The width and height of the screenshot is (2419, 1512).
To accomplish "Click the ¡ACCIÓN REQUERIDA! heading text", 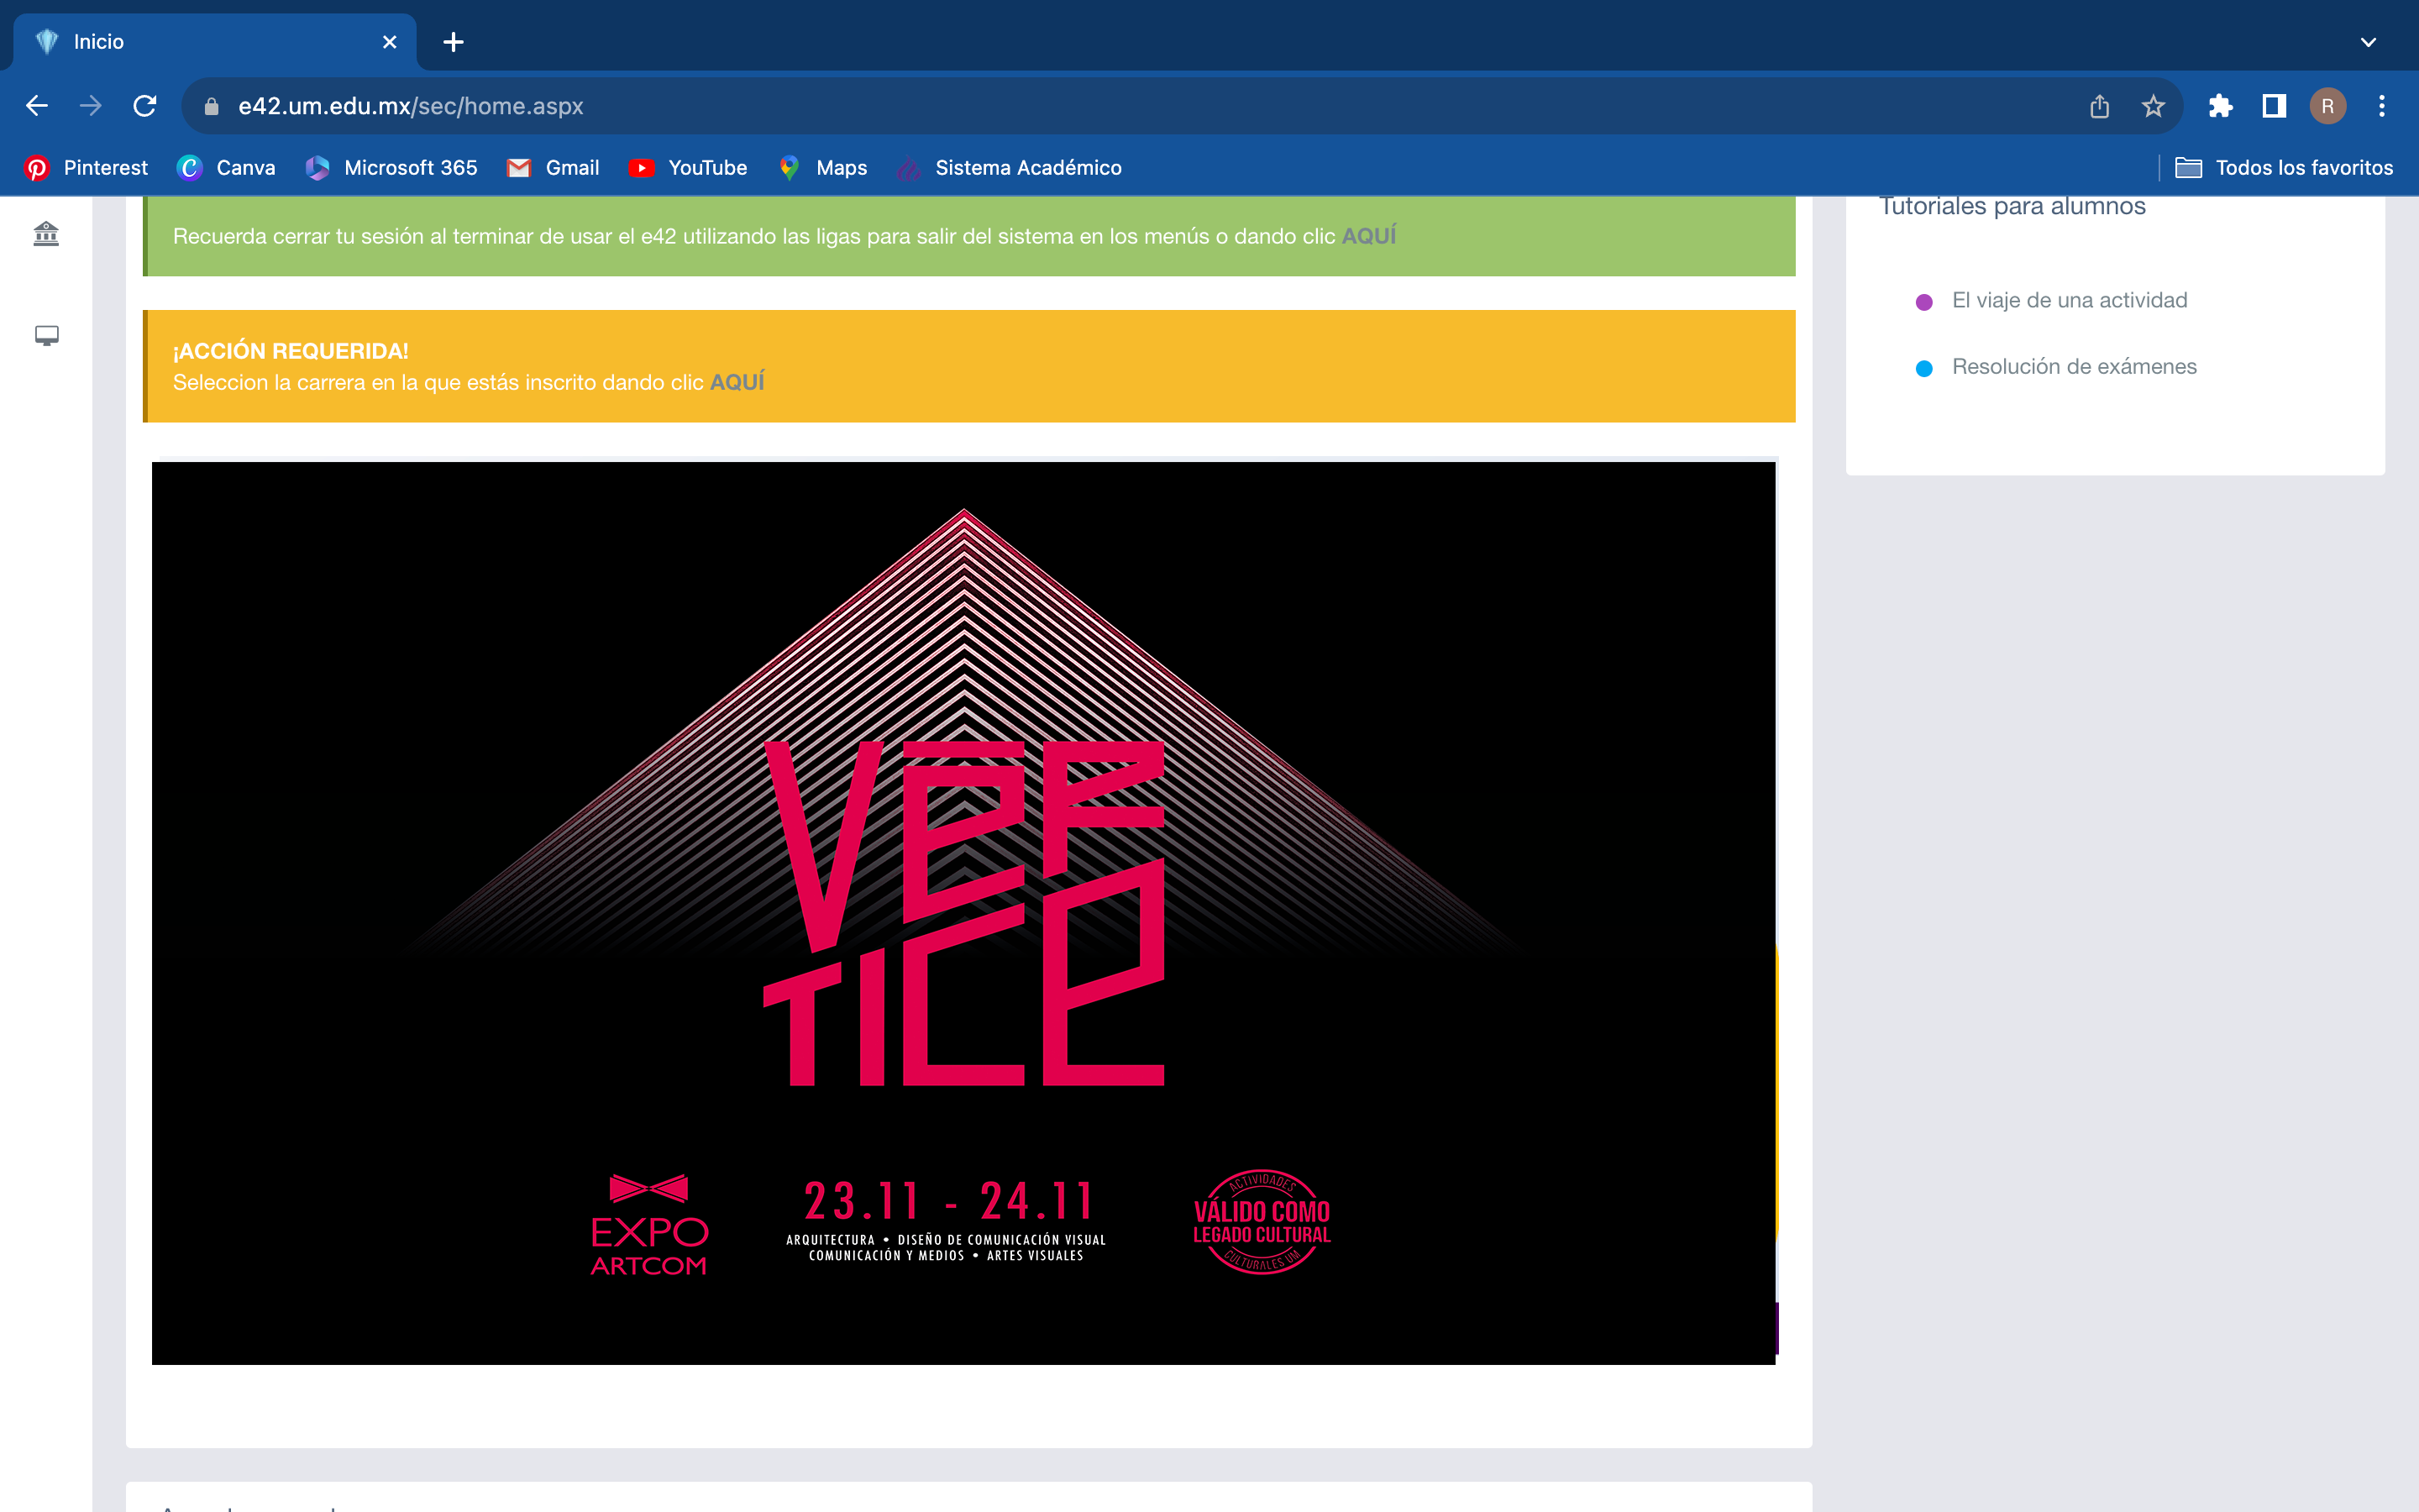I will click(x=291, y=351).
